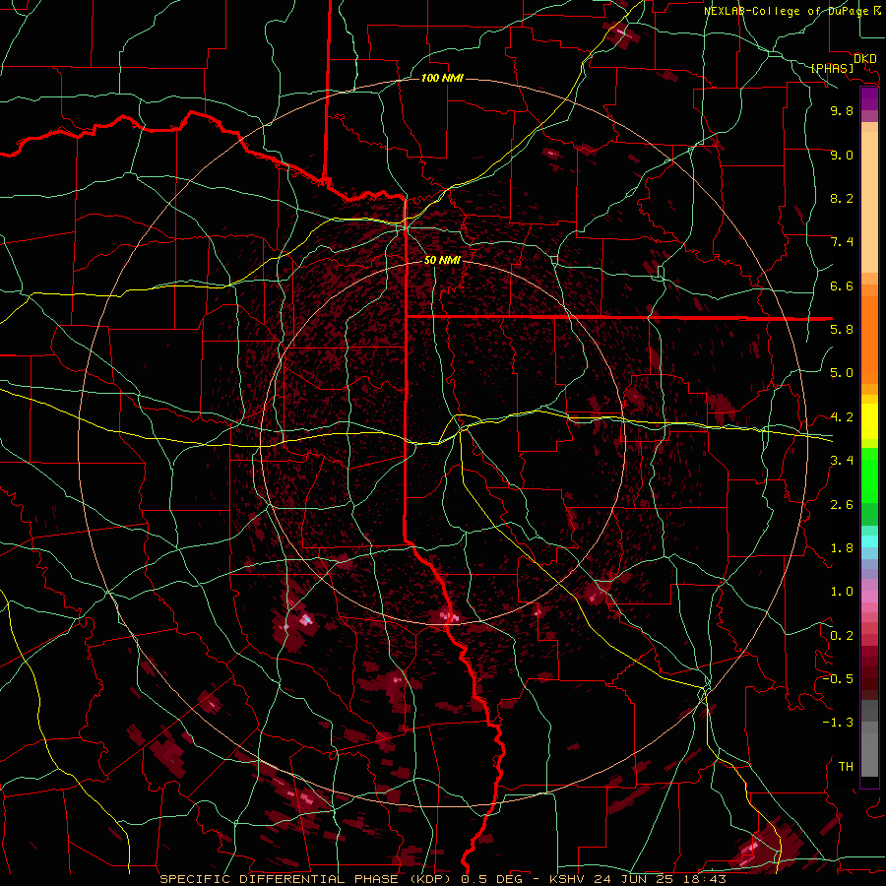Click the 1.0 legend value
Image resolution: width=886 pixels, height=886 pixels.
(x=842, y=591)
